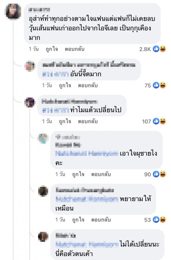Image resolution: width=171 pixels, height=260 pixels.
Task: Click ตอบกลับ under 'ทำไมแต้วเปลี่ยนไป' reply
Action: click(88, 121)
